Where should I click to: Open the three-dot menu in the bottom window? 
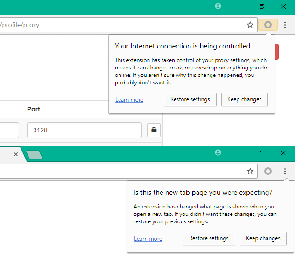285,171
